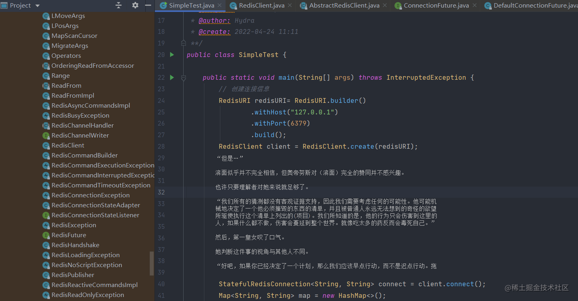Select RedisNoScriptException item
The height and width of the screenshot is (301, 578).
(x=87, y=265)
